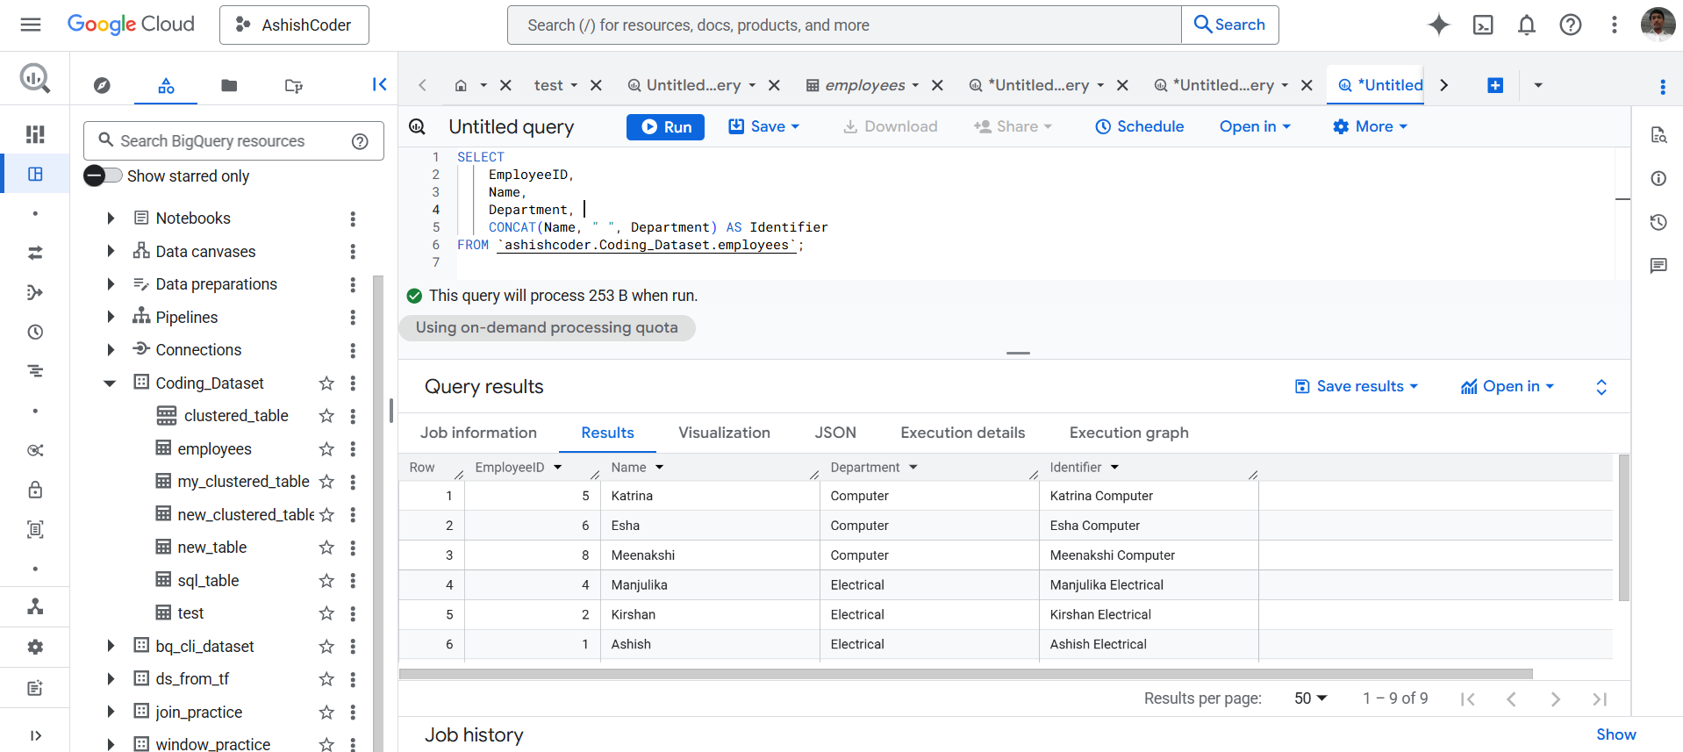Open the query toolbar Open in dropdown

coord(1256,126)
